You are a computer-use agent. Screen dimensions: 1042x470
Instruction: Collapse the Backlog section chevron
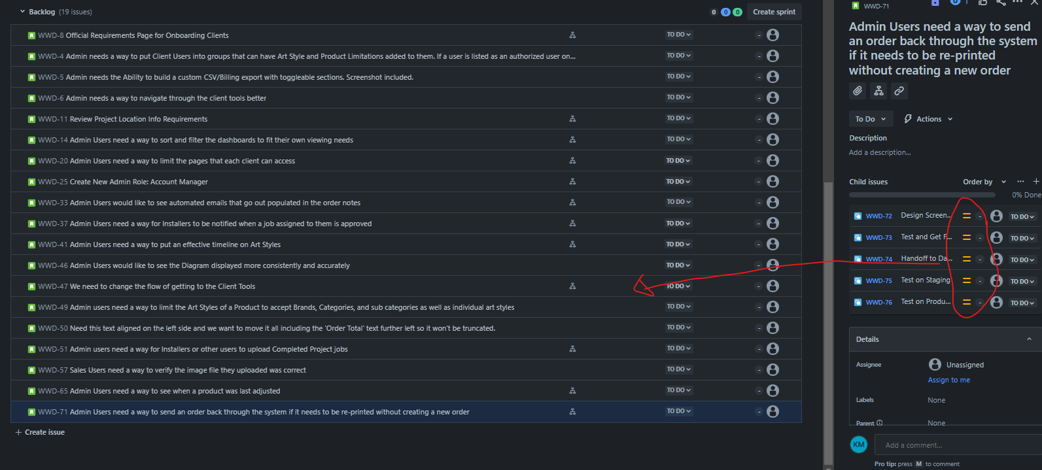(x=23, y=12)
